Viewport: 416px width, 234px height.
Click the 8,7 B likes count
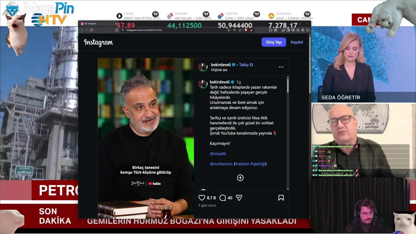pos(211,198)
